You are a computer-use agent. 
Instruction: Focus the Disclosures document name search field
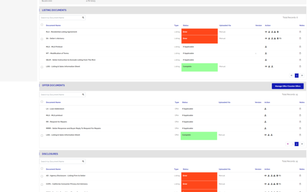pyautogui.click(x=60, y=162)
